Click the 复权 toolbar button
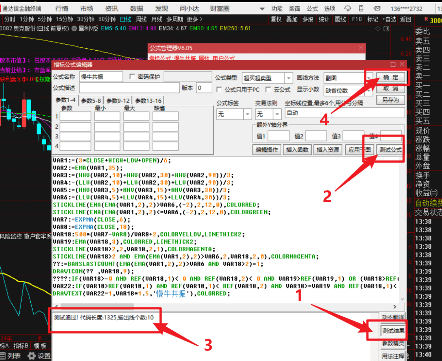This screenshot has width=442, height=361. coord(276,19)
